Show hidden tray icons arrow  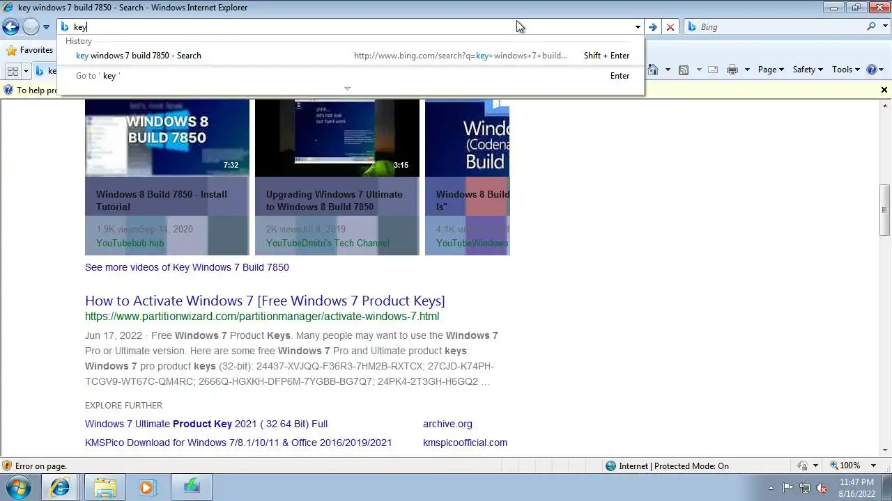pos(770,488)
